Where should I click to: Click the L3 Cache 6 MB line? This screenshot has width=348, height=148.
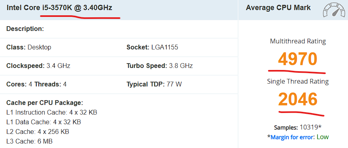[x=30, y=142]
